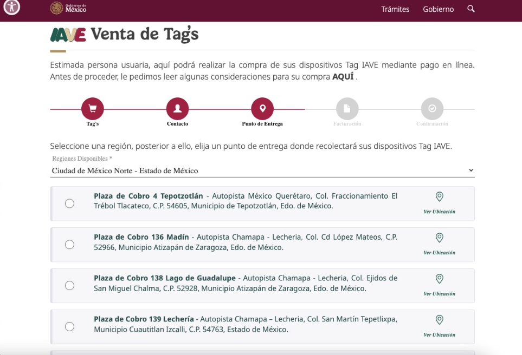Viewport: 522px width, 355px height.
Task: Click the map pin icon for Tepotzotlán
Action: tap(440, 196)
